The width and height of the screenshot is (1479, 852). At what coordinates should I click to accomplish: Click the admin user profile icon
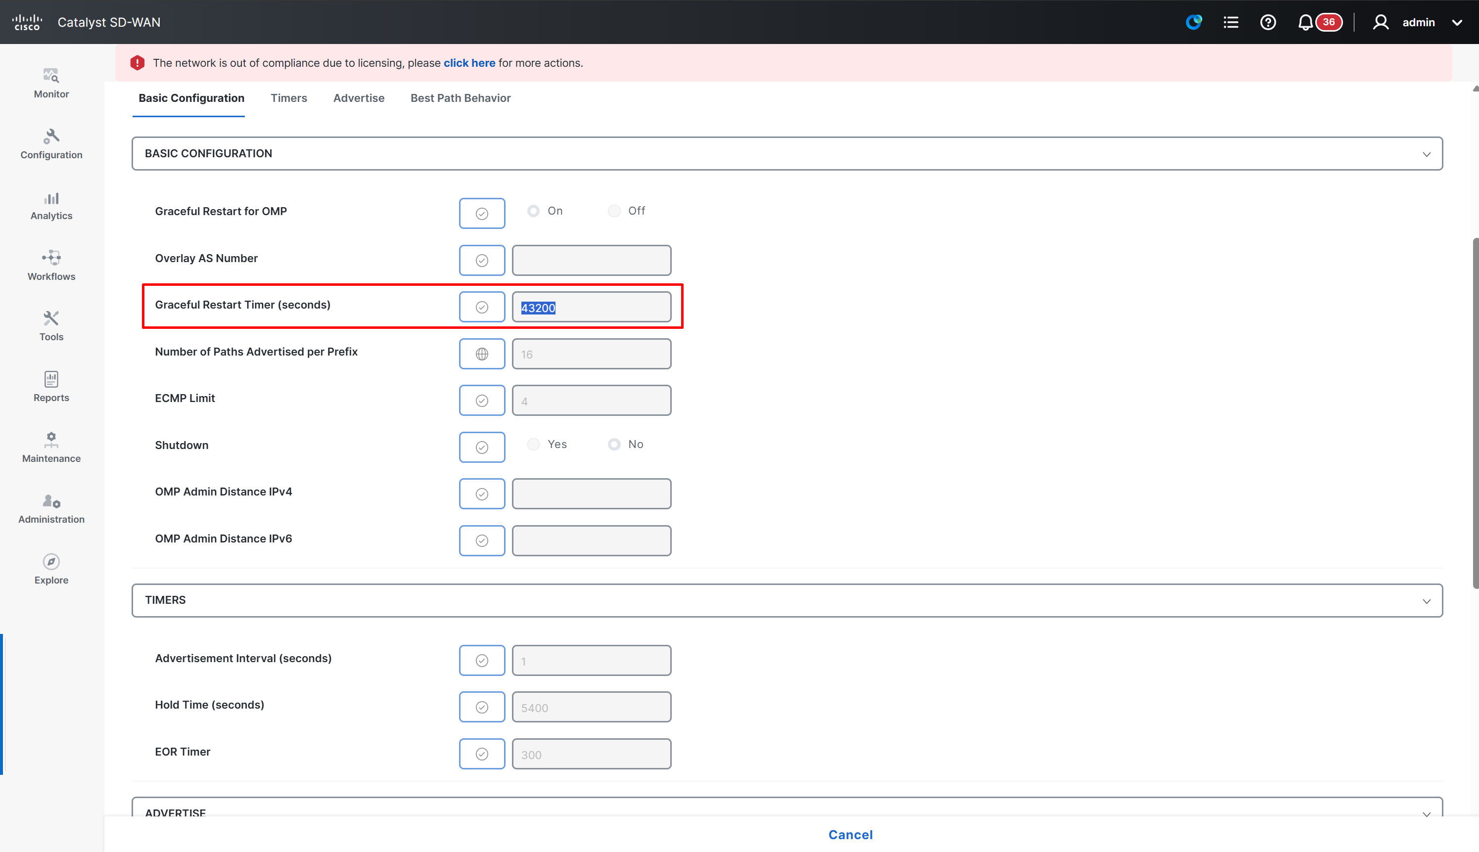tap(1381, 22)
